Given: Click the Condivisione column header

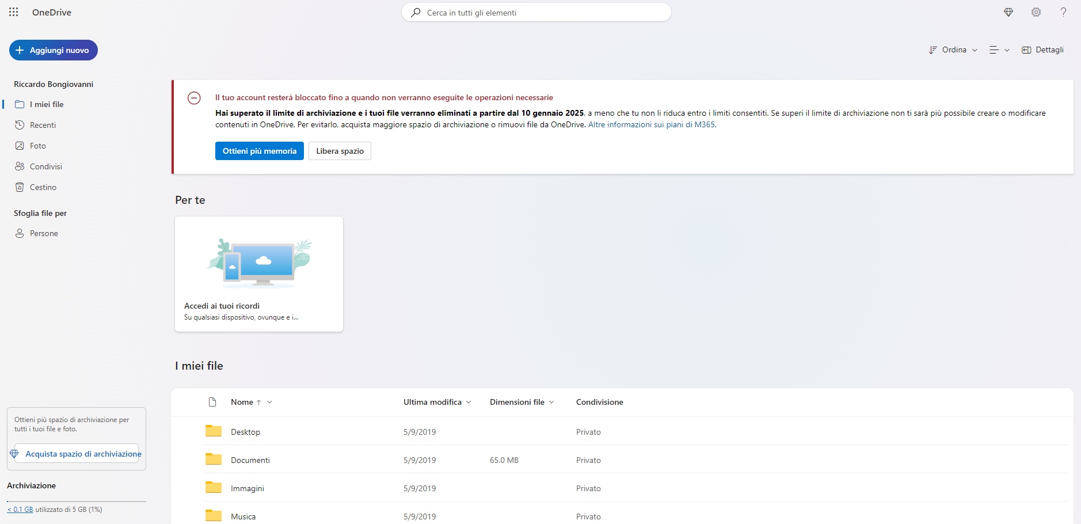Looking at the screenshot, I should [x=600, y=402].
